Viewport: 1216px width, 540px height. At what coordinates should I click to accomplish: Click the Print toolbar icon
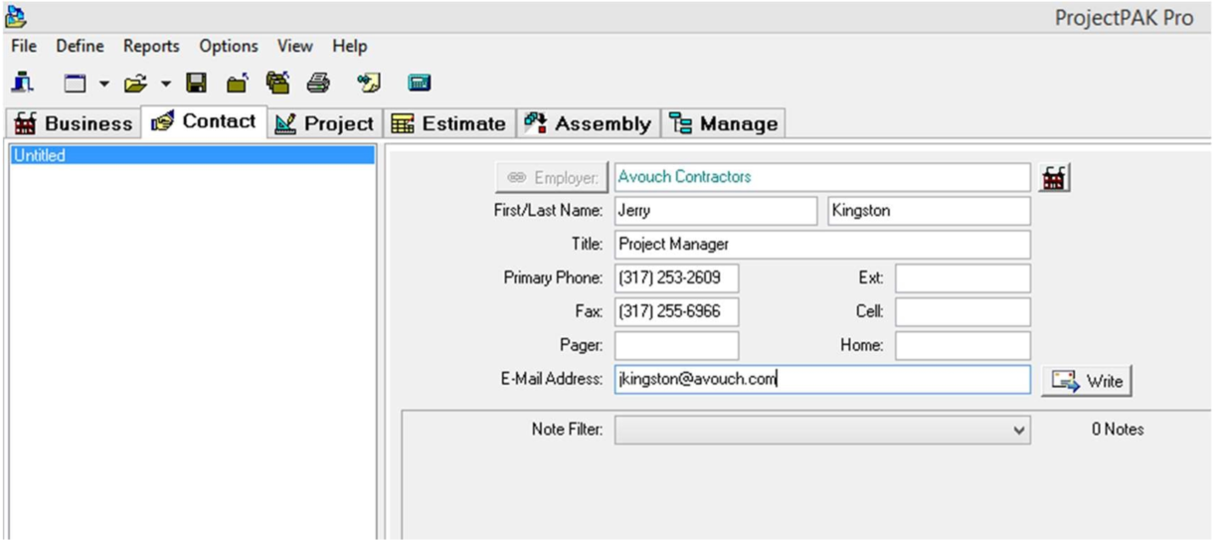click(318, 84)
